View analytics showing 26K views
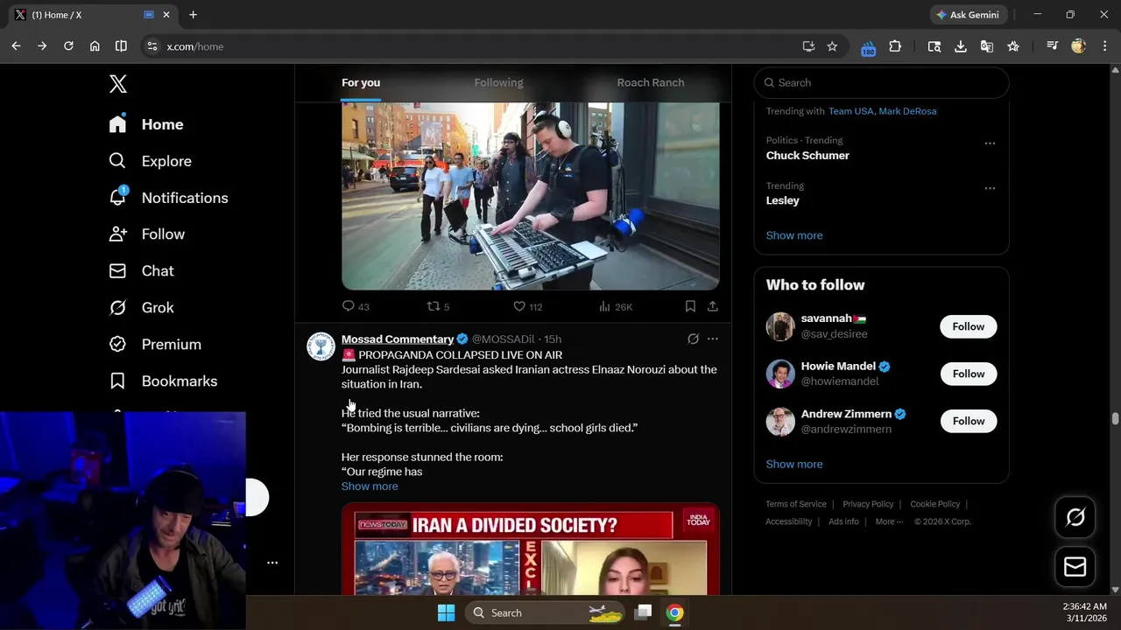Screen dimensions: 1121x630 (616, 306)
